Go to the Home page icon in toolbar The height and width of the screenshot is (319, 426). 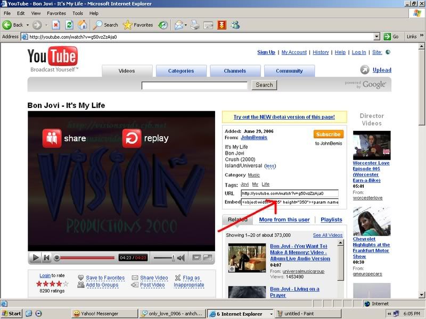coord(83,25)
